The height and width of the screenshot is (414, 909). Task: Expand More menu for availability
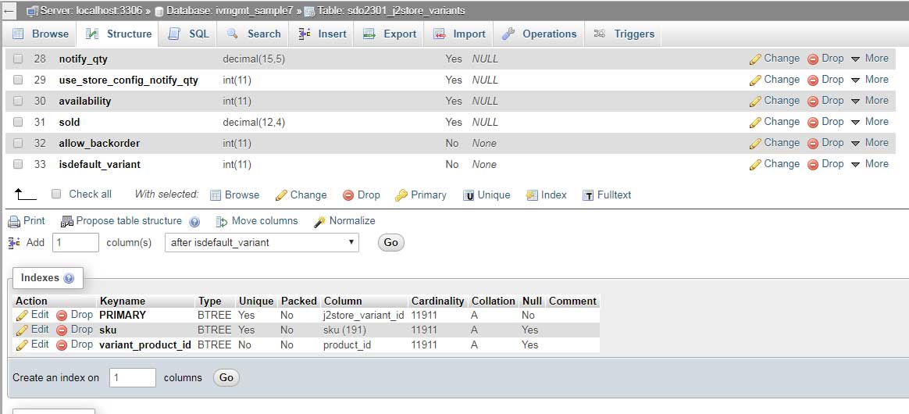tap(870, 101)
